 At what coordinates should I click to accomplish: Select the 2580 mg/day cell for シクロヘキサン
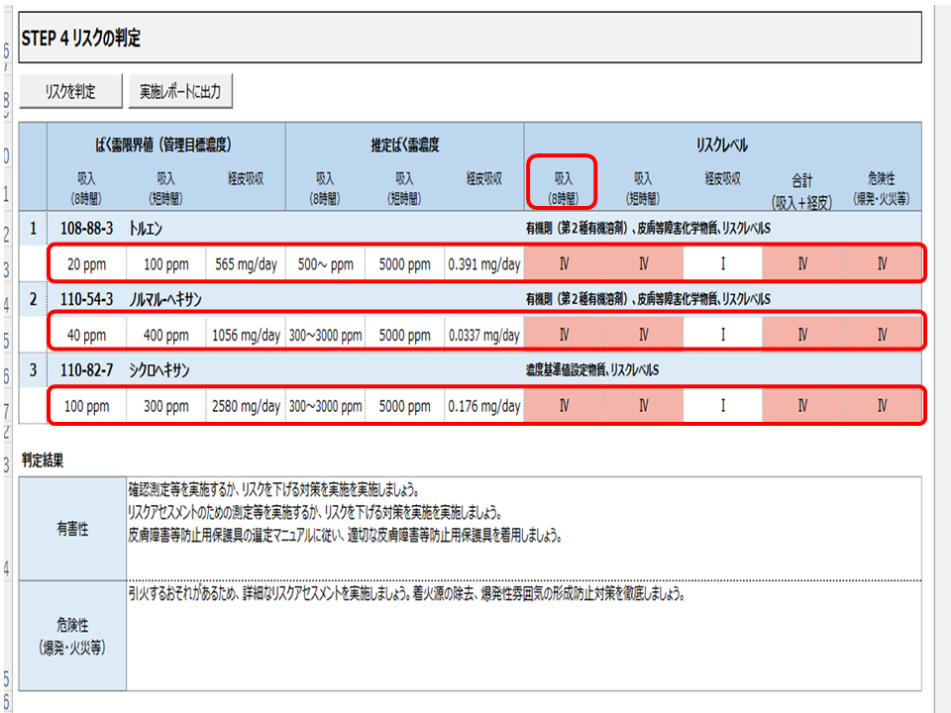tap(246, 406)
